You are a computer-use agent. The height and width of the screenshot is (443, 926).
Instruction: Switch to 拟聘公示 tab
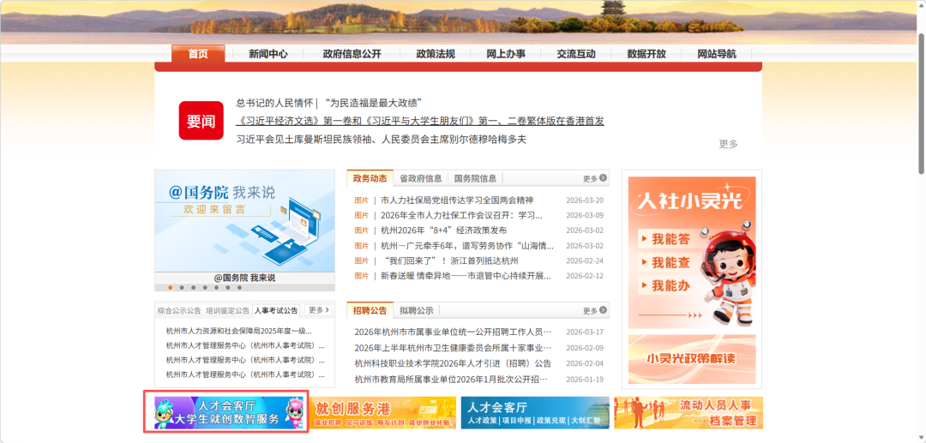tap(417, 310)
